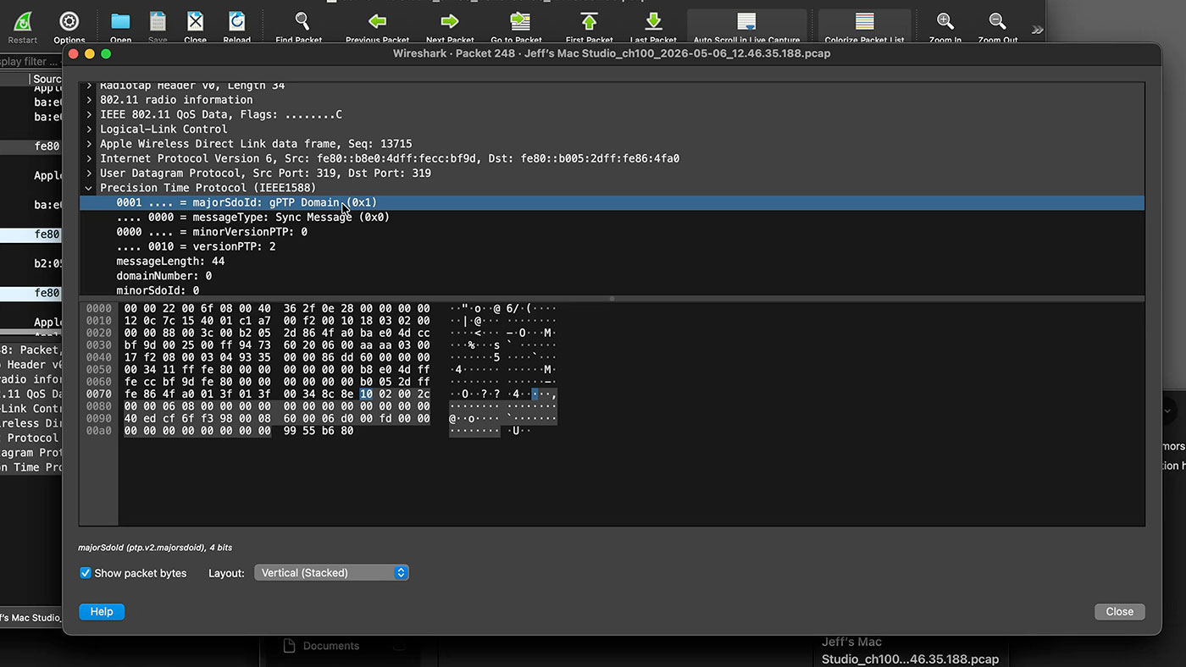Click highlighted hex byte 10
The height and width of the screenshot is (667, 1186).
click(366, 394)
